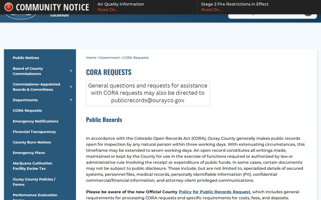Click CORA Requests breadcrumb

tap(135, 58)
